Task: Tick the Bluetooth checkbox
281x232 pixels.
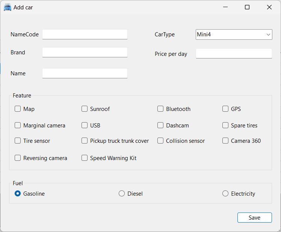Action: [x=160, y=109]
